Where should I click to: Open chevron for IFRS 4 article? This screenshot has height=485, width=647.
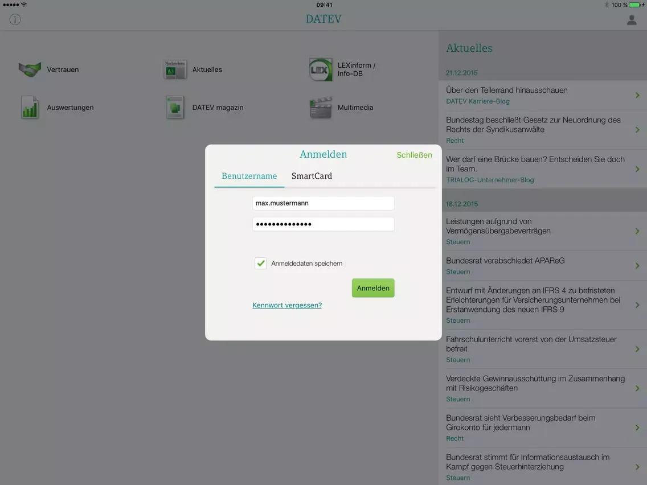pyautogui.click(x=637, y=305)
